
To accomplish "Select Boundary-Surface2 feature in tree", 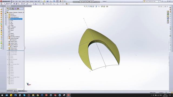I will [x=15, y=37].
